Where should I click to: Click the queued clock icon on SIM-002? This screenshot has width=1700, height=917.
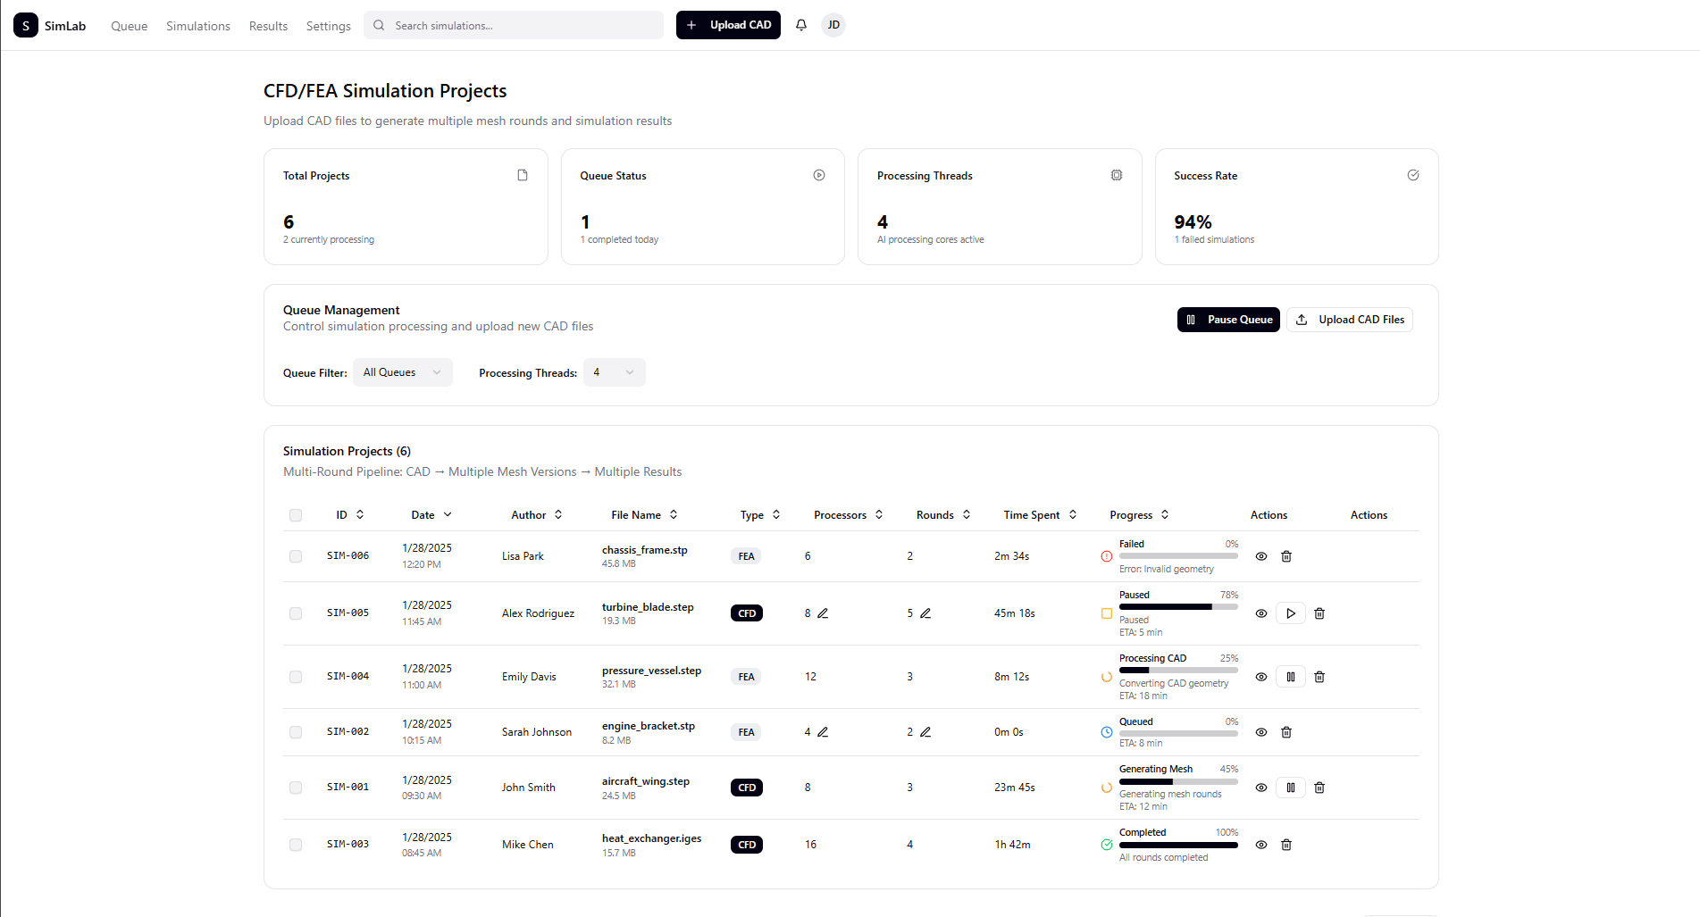1107,732
